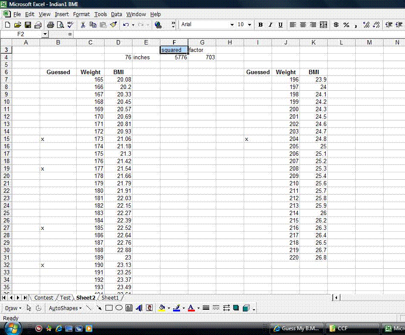Select the Rectangle drawing tool
The height and width of the screenshot is (335, 405).
tap(109, 308)
